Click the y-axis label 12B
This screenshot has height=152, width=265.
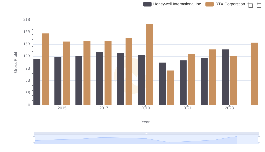[27, 56]
